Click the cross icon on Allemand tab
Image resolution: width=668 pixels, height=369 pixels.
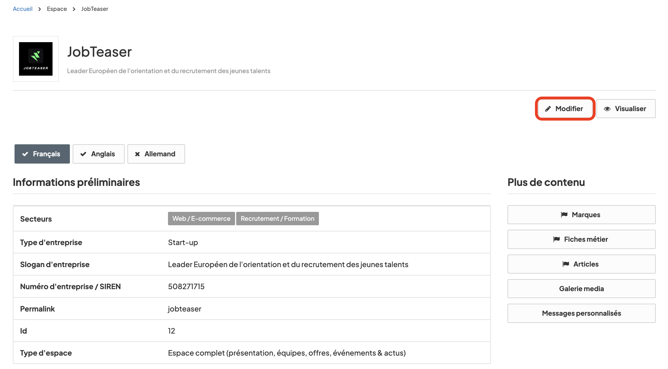point(137,154)
